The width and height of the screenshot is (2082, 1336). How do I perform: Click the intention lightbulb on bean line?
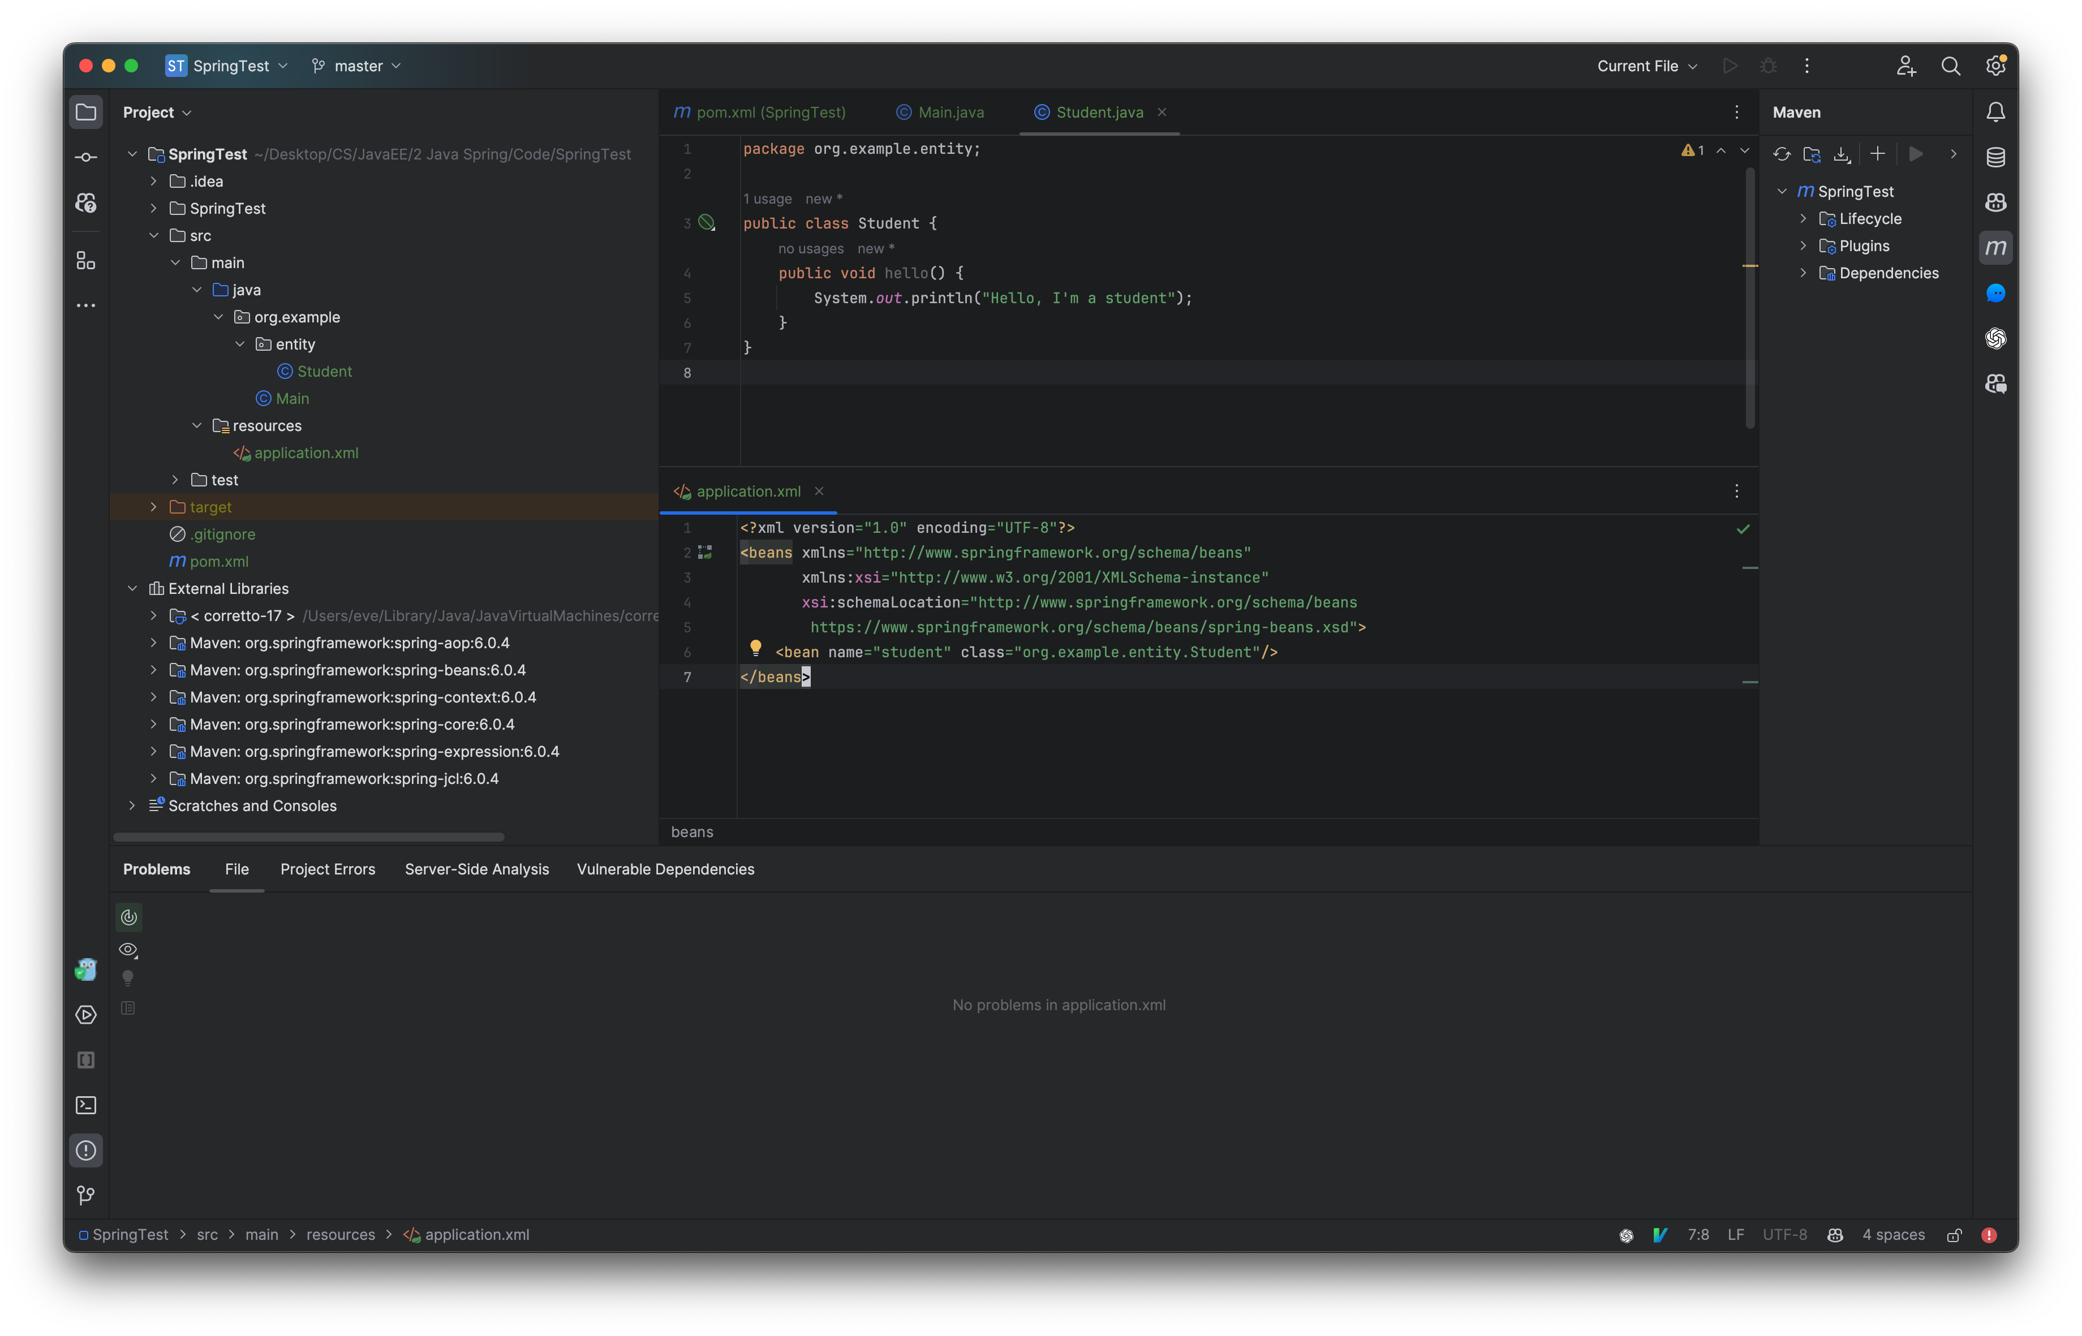coord(755,648)
